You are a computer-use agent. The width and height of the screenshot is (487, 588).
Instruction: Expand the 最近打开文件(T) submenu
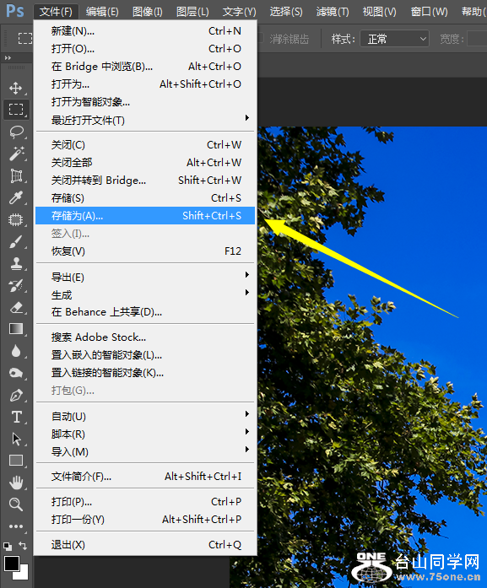[x=145, y=121]
